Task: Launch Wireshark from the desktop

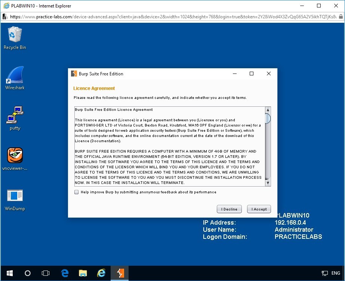Action: pos(15,76)
